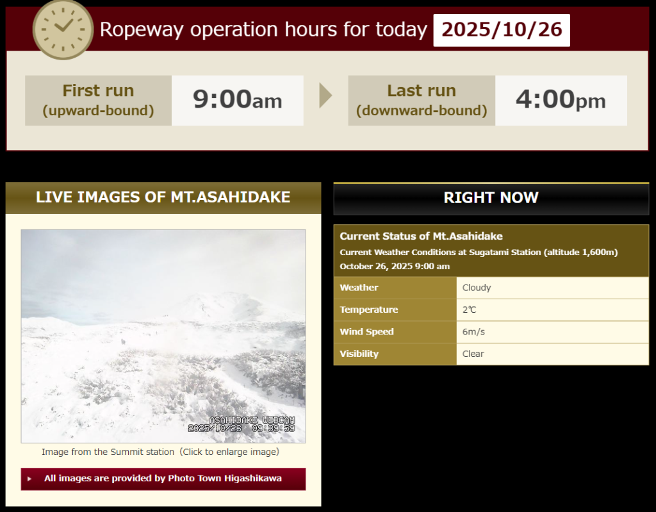Click the 2025/10/26 date box
The image size is (656, 512).
pyautogui.click(x=502, y=29)
